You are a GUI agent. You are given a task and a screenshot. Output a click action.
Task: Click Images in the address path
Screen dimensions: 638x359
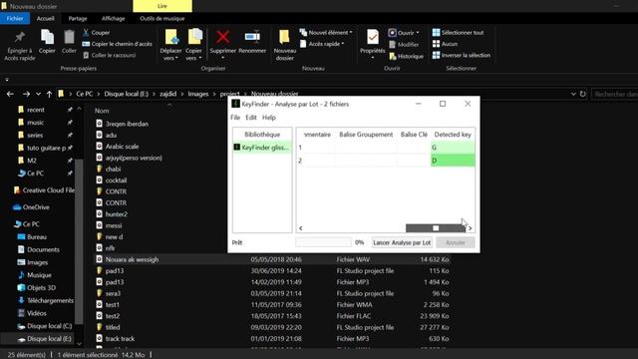click(x=198, y=94)
